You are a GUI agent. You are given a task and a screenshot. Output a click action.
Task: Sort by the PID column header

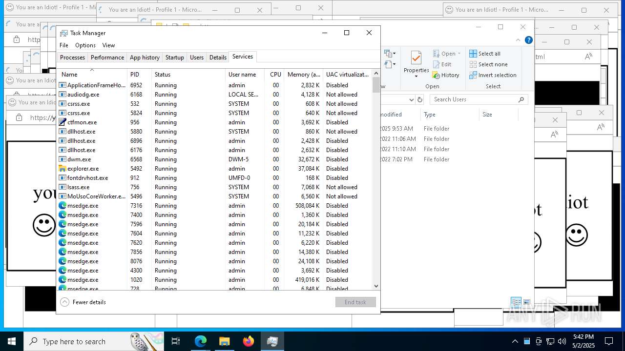(139, 75)
